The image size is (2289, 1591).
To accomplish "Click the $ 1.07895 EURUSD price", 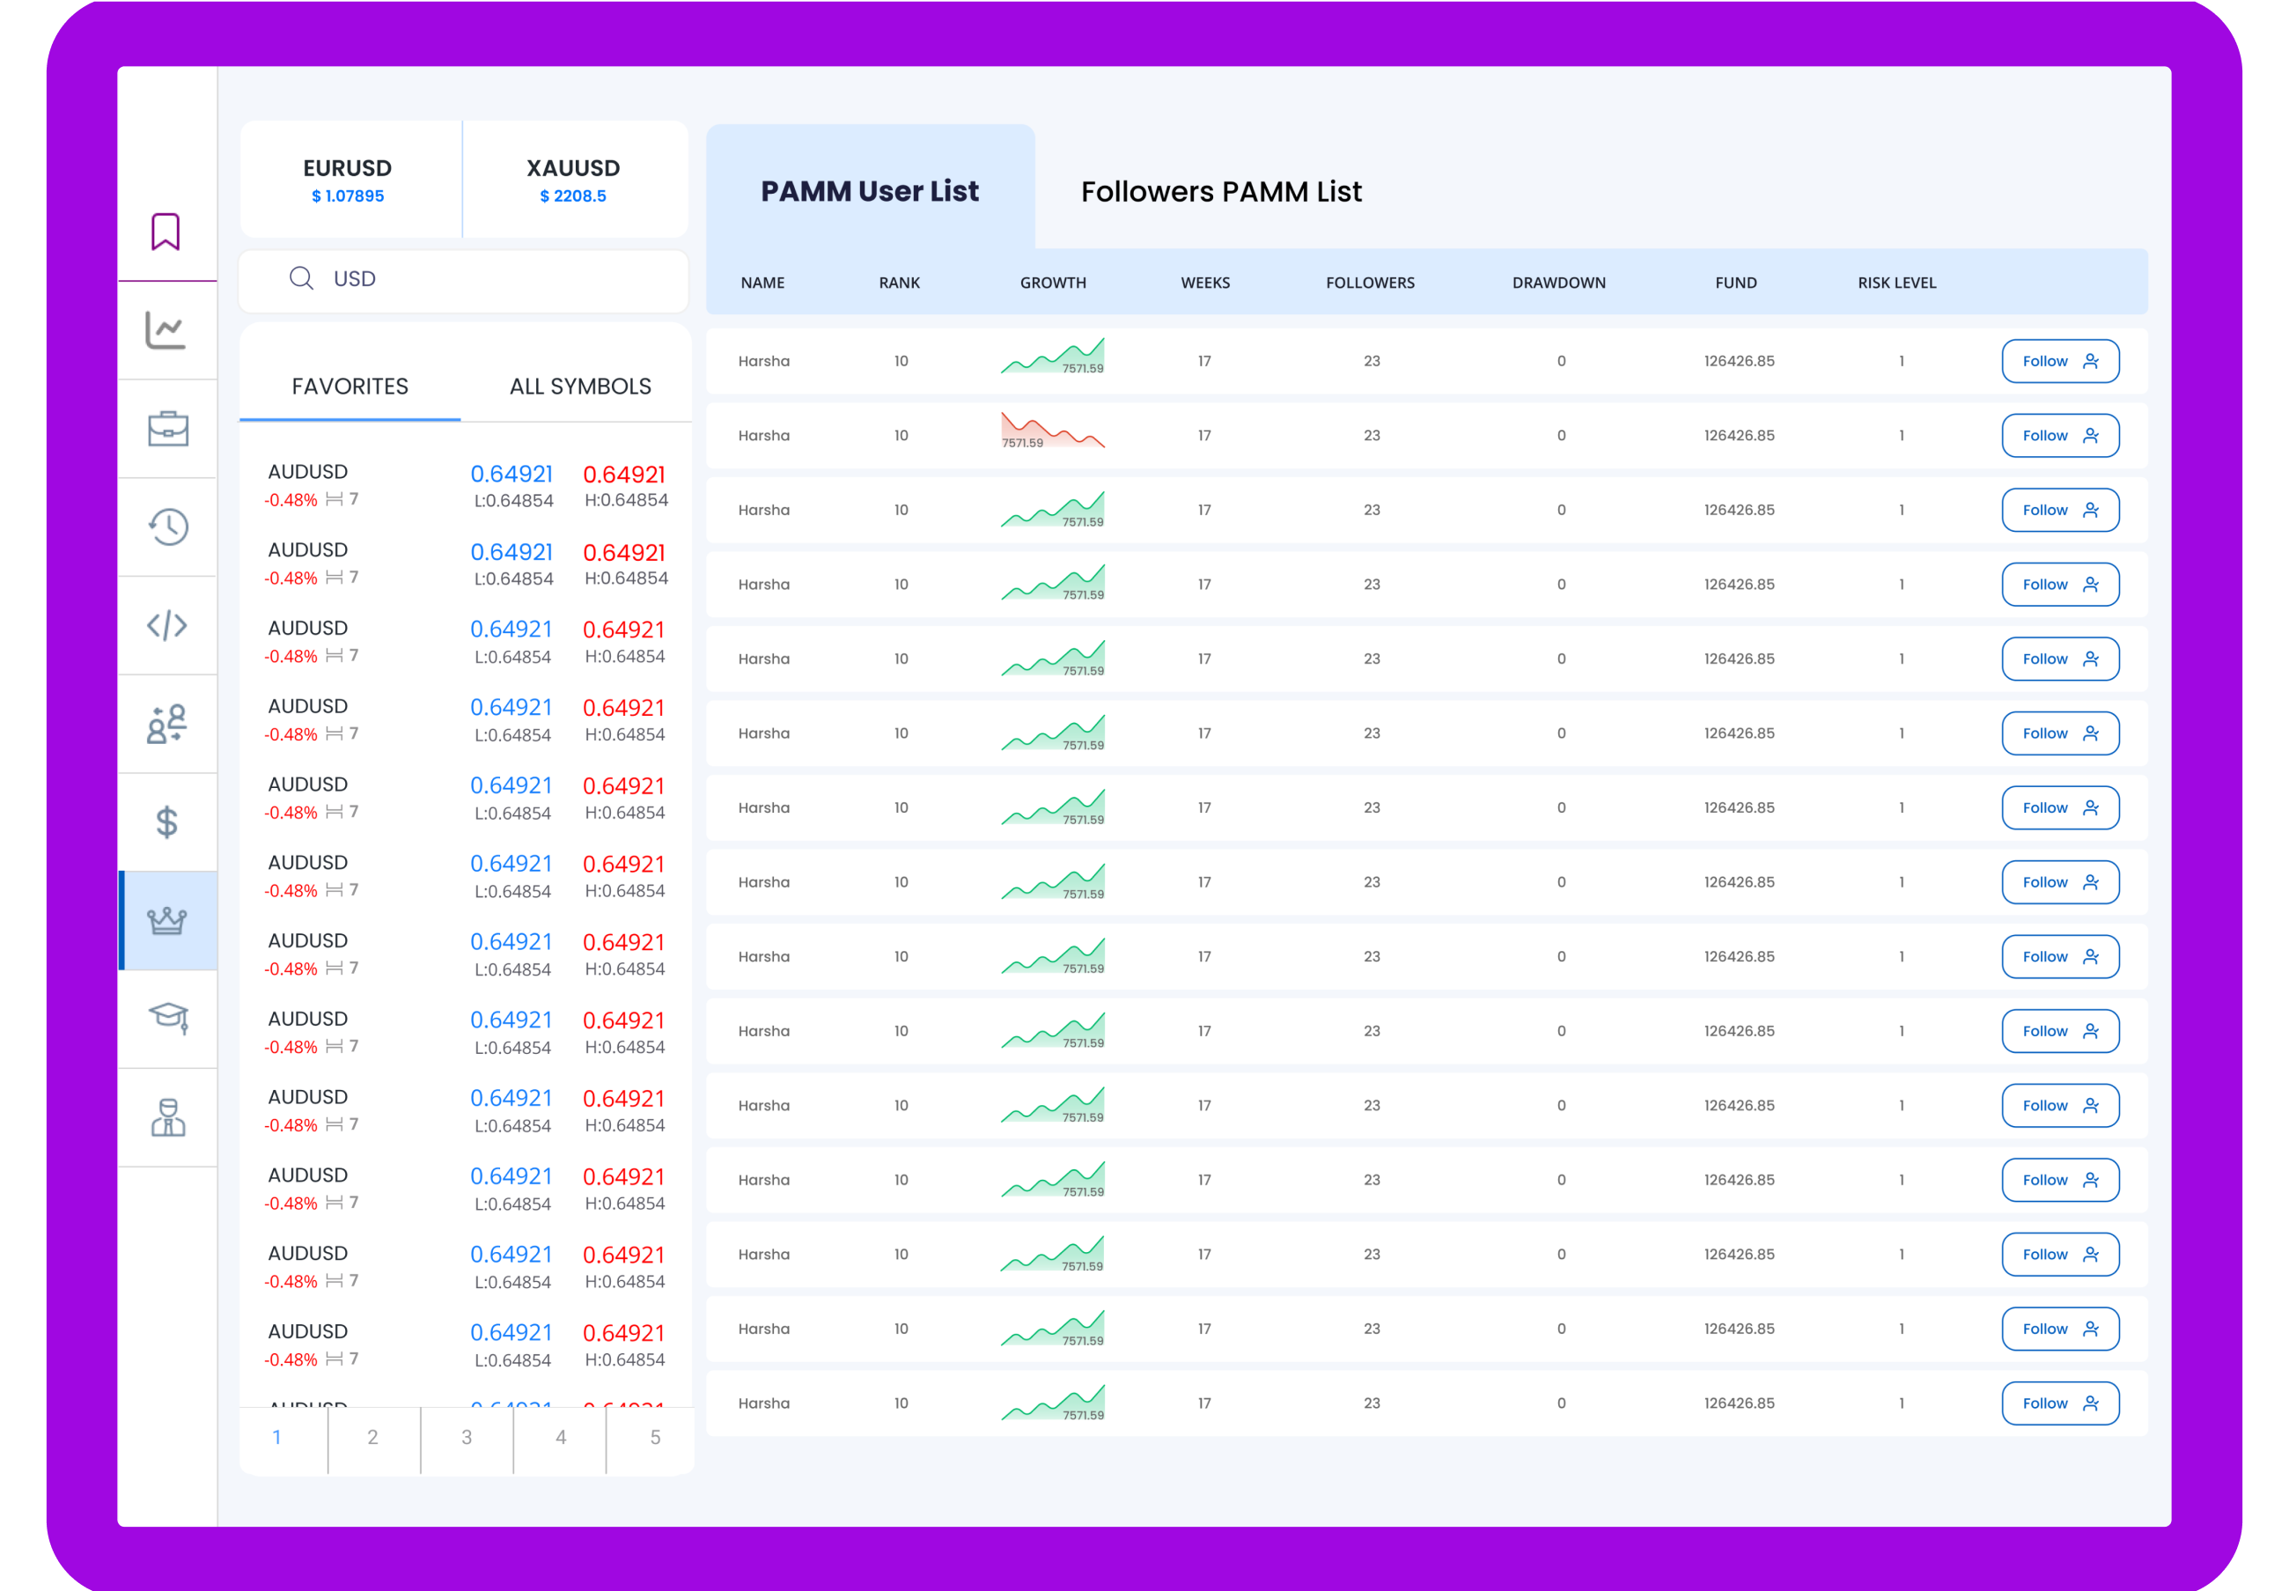I will pos(348,196).
